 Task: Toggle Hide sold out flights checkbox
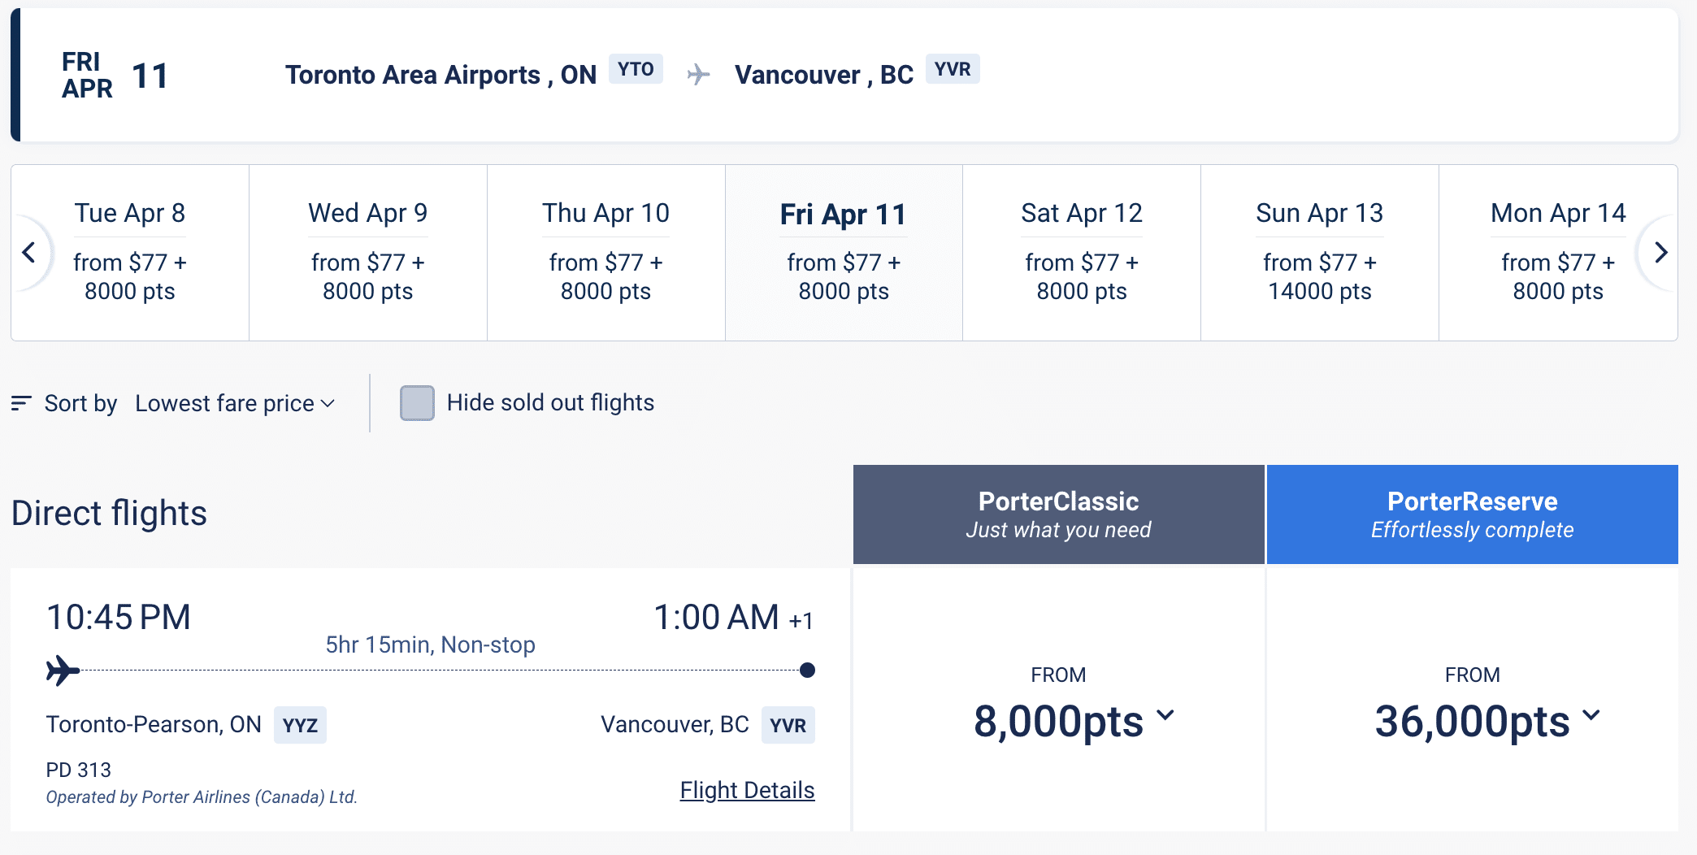tap(417, 403)
